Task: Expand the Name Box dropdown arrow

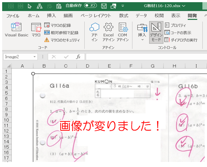Action: point(35,57)
